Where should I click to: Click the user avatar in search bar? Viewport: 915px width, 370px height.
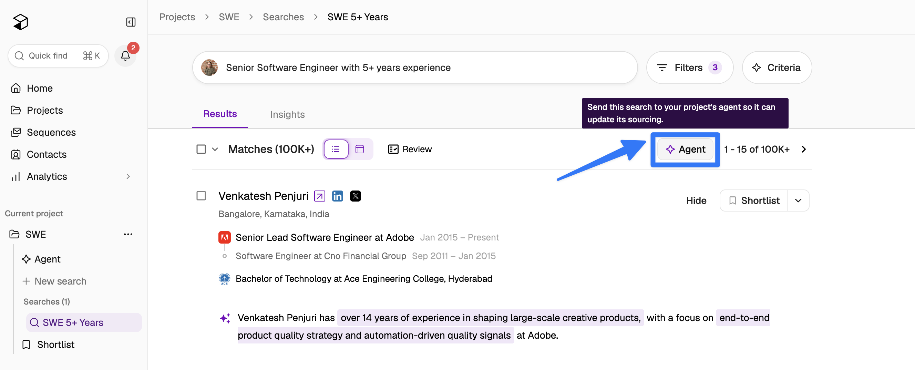[x=209, y=68]
